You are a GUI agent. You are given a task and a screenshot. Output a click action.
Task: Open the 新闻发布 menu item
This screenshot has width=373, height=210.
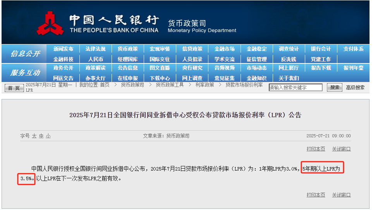(63, 49)
